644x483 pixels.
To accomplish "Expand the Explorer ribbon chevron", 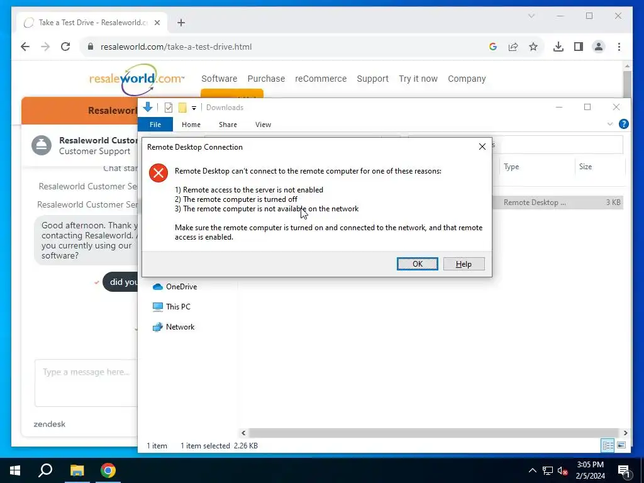I will coord(610,124).
